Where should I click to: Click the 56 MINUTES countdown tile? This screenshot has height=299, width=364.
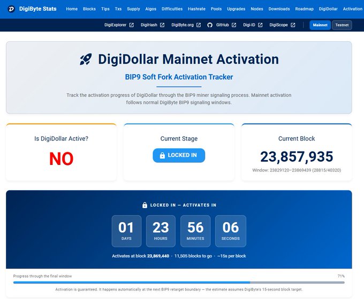tap(195, 231)
